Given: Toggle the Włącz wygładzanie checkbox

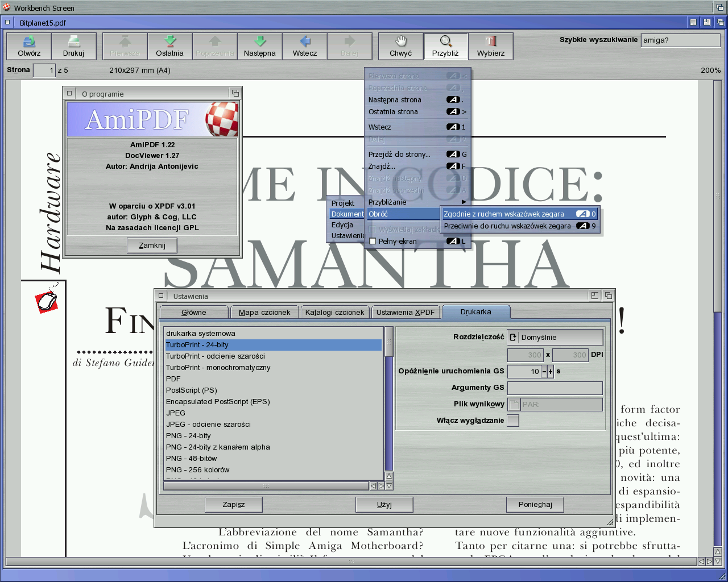Looking at the screenshot, I should [x=513, y=421].
